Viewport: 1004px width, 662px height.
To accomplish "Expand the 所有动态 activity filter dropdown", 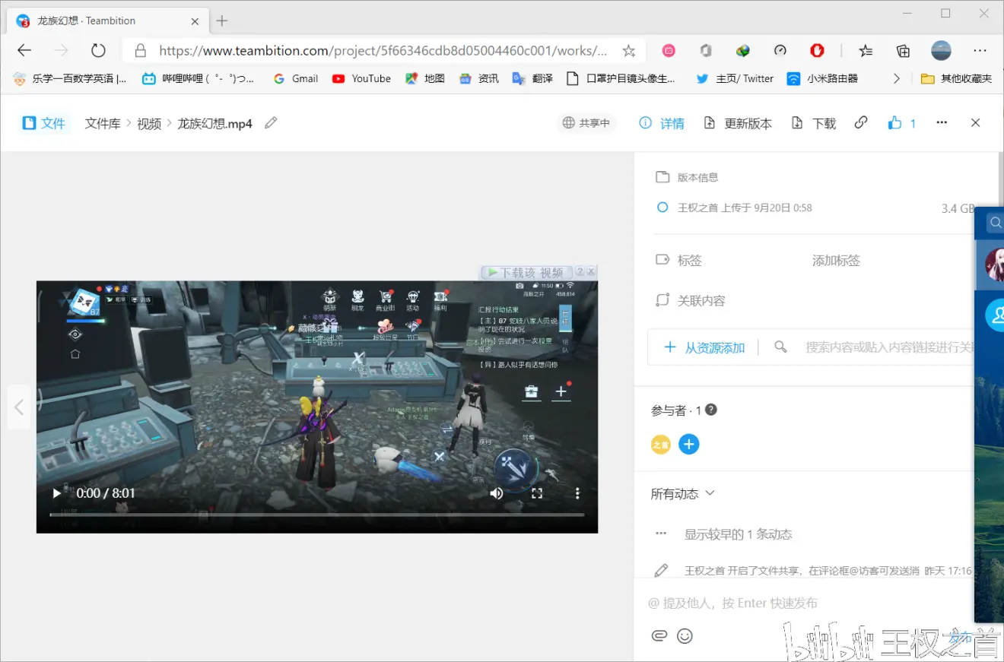I will tap(682, 494).
